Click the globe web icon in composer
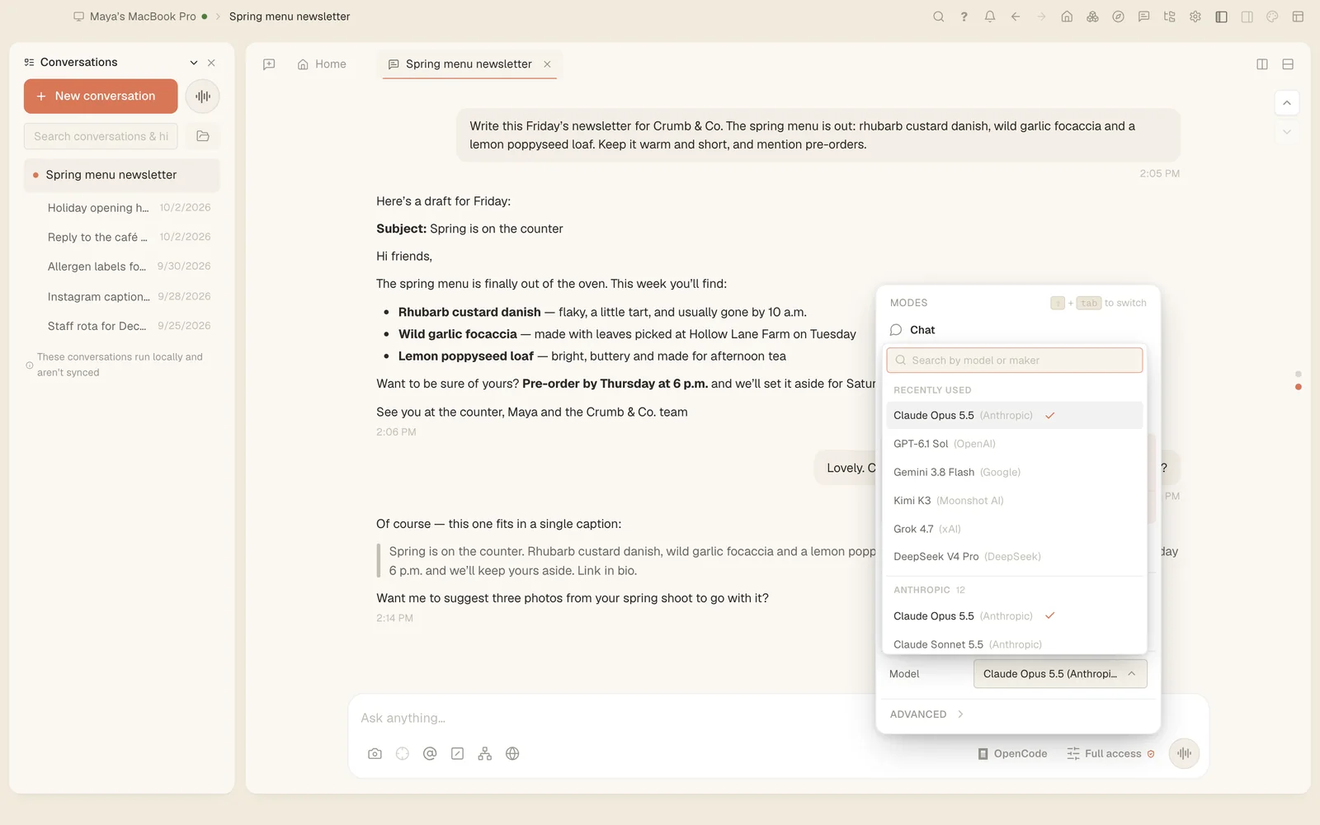1320x825 pixels. [x=512, y=753]
